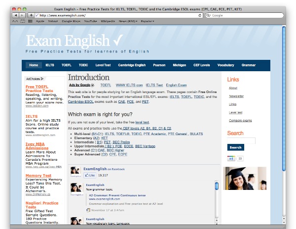Open the CEF Levels tab
This screenshot has height=229, width=296.
click(202, 65)
